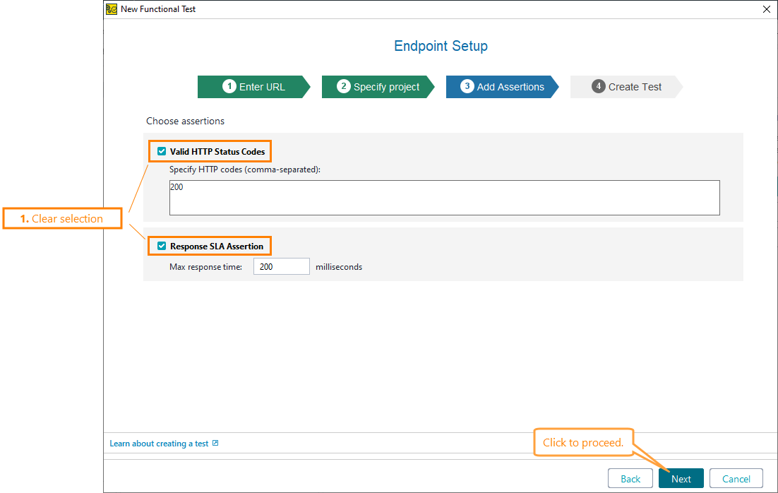Click the SoapUI icon in the title bar
778x493 pixels.
click(112, 9)
